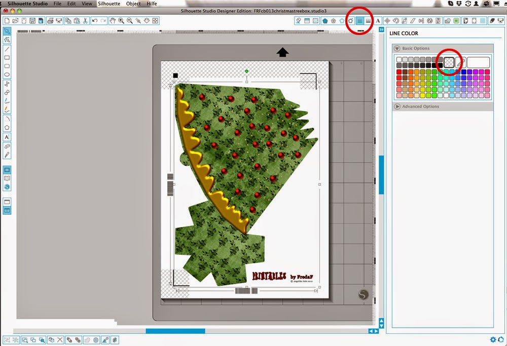This screenshot has width=507, height=346.
Task: Open the Object menu
Action: tap(133, 4)
